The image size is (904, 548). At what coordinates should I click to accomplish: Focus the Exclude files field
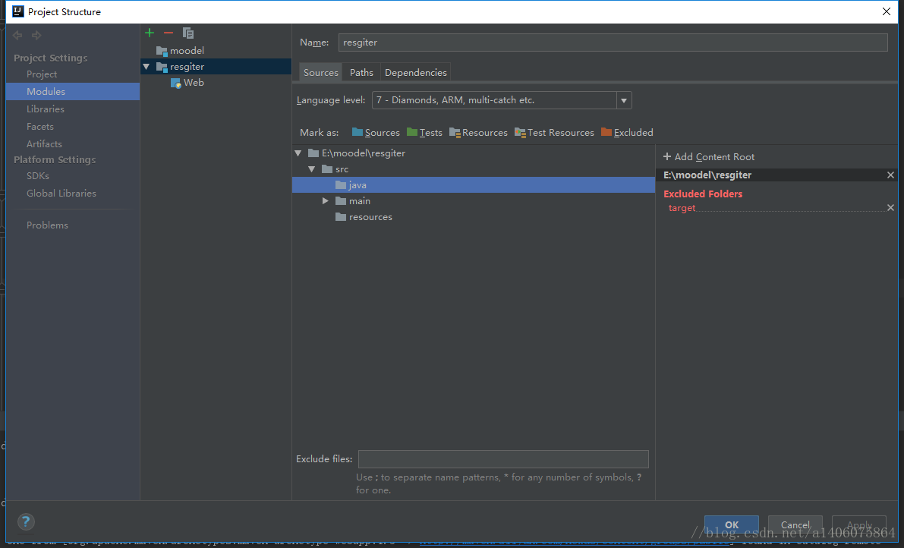[503, 458]
